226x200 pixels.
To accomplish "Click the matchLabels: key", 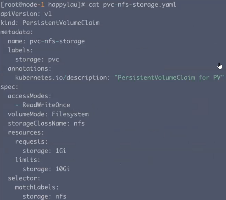I will click(37, 187).
